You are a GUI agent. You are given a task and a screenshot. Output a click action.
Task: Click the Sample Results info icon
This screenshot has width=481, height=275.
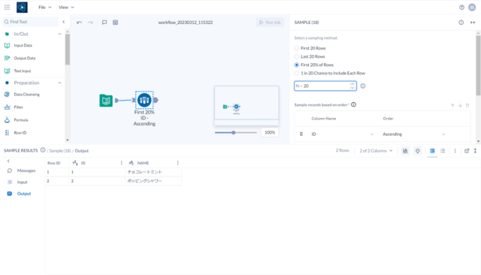pos(43,150)
